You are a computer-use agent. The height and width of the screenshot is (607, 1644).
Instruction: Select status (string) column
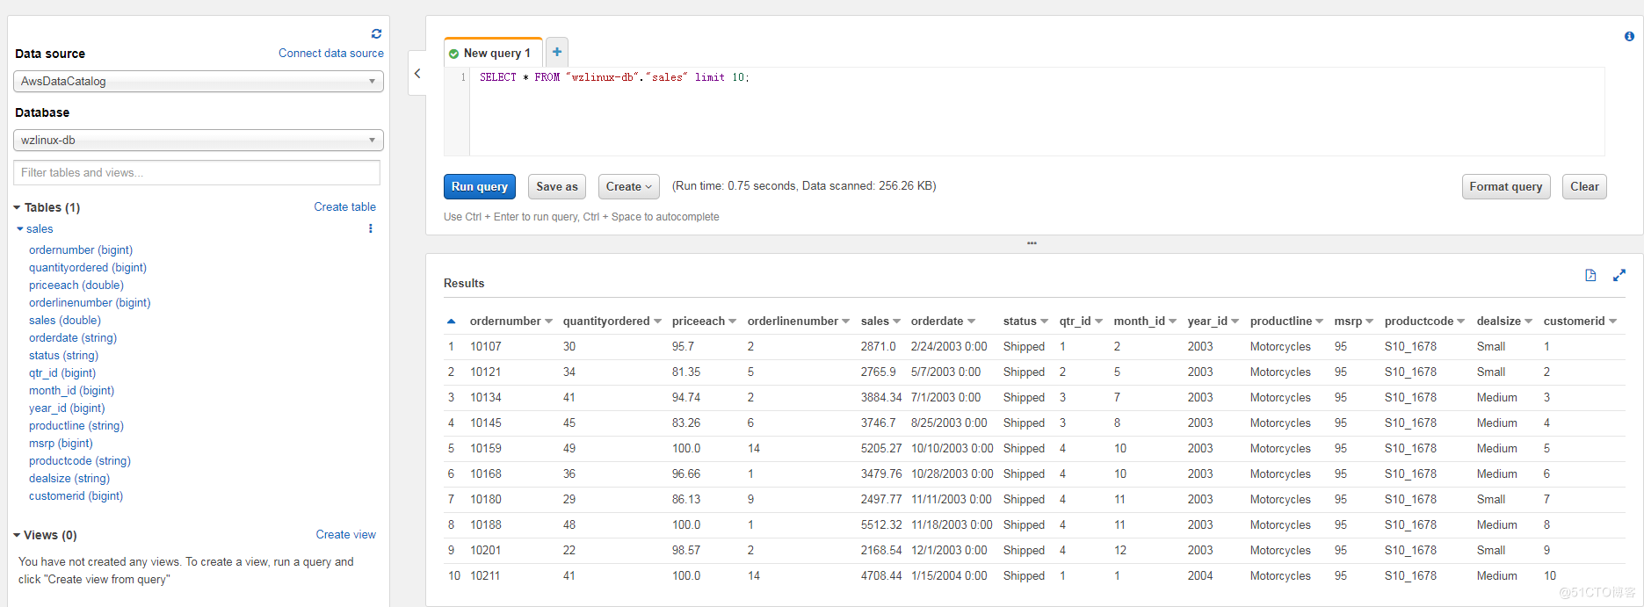63,355
